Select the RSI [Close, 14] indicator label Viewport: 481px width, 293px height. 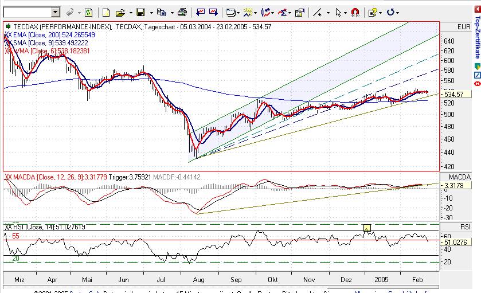tap(45, 227)
